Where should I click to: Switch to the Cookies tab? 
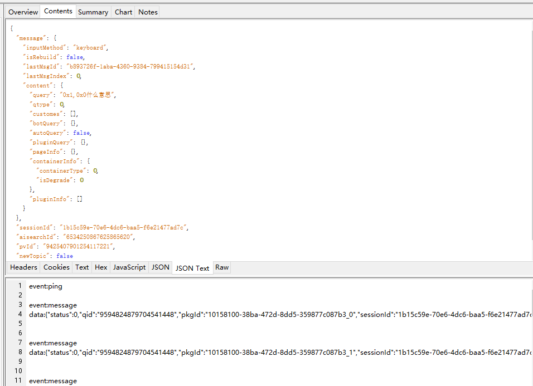[56, 267]
